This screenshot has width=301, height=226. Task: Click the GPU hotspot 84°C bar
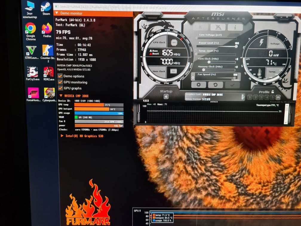[99, 109]
